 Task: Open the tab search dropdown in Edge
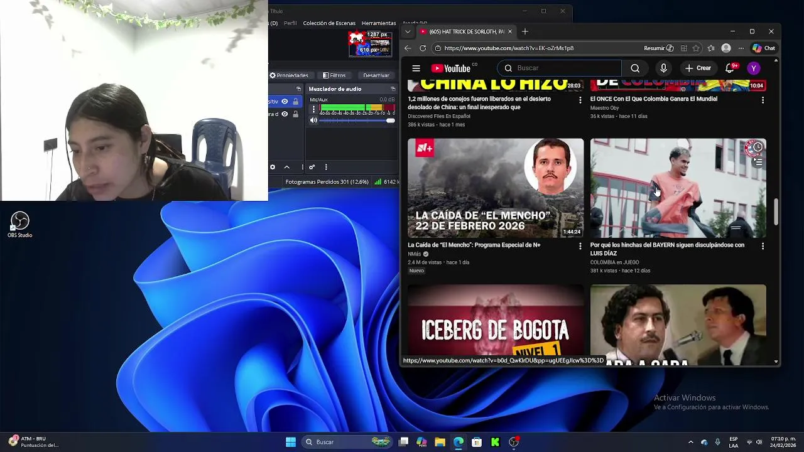[x=408, y=31]
